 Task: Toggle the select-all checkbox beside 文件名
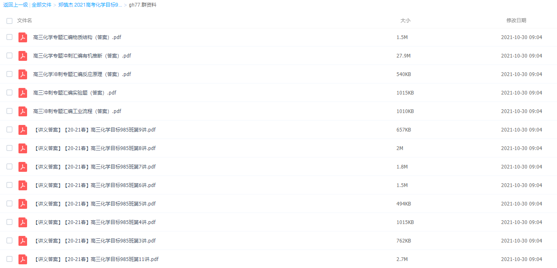(x=9, y=21)
